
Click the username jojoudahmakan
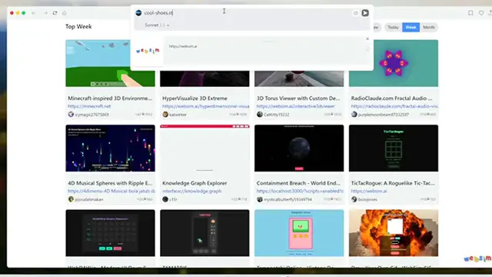point(89,199)
